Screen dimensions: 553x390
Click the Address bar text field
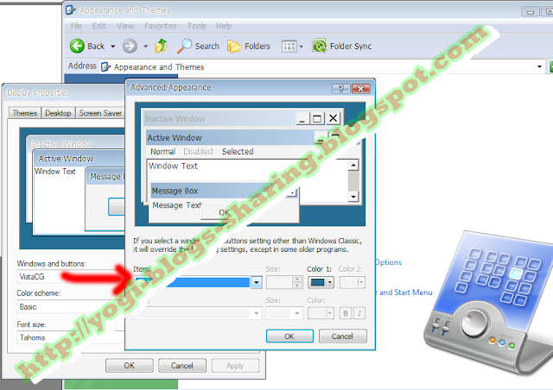click(317, 66)
